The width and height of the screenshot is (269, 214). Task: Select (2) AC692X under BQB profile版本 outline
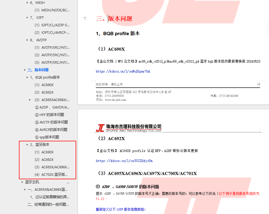pyautogui.click(x=44, y=92)
